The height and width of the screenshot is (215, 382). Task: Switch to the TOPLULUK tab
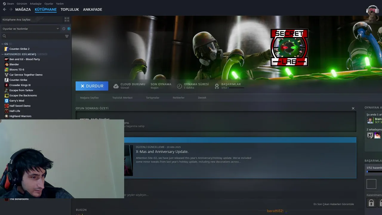[x=70, y=10]
